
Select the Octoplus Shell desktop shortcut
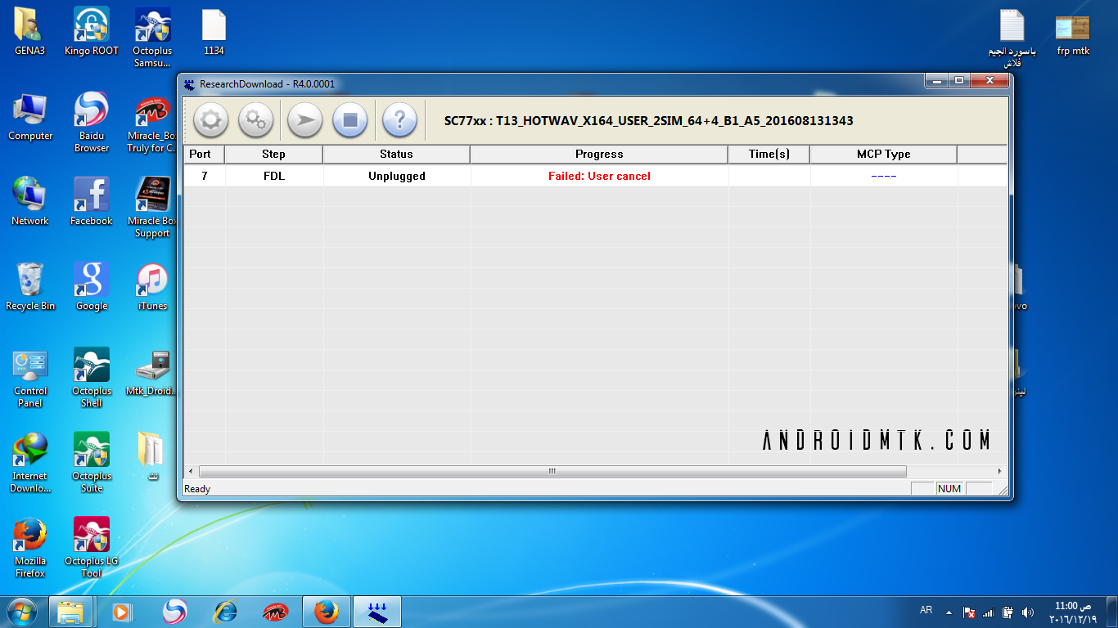point(92,378)
